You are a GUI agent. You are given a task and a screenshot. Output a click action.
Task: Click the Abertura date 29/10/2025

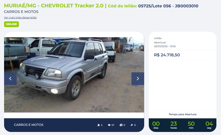pyautogui.click(x=165, y=46)
